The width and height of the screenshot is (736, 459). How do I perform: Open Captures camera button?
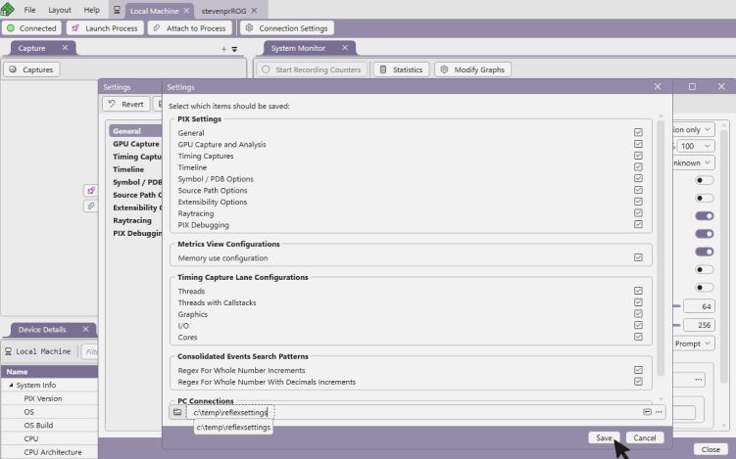(31, 69)
